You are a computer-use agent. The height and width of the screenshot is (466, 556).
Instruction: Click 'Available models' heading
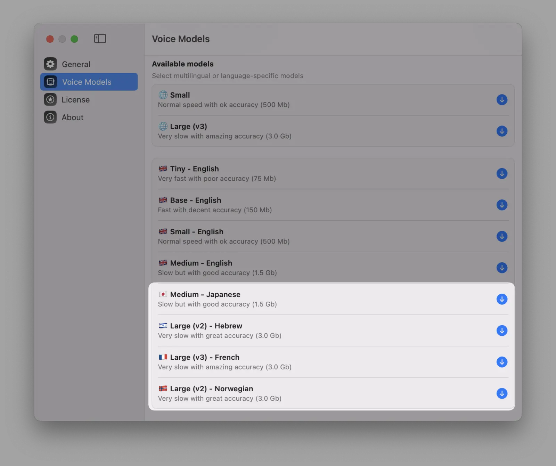pos(183,64)
